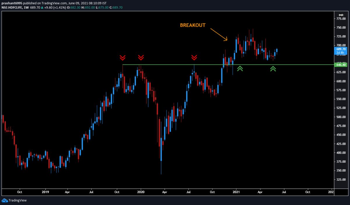Screen dimensions: 350x205
Task: Click the 600.00 price axis label
Action: click(341, 81)
